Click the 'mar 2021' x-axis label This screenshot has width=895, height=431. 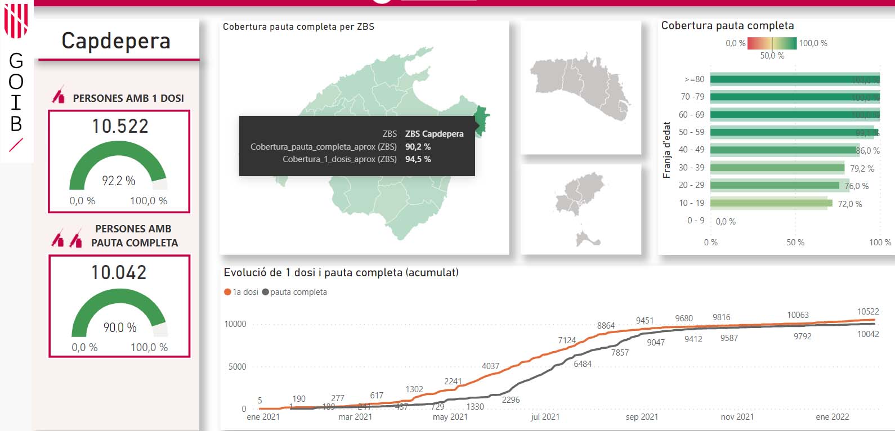355,417
